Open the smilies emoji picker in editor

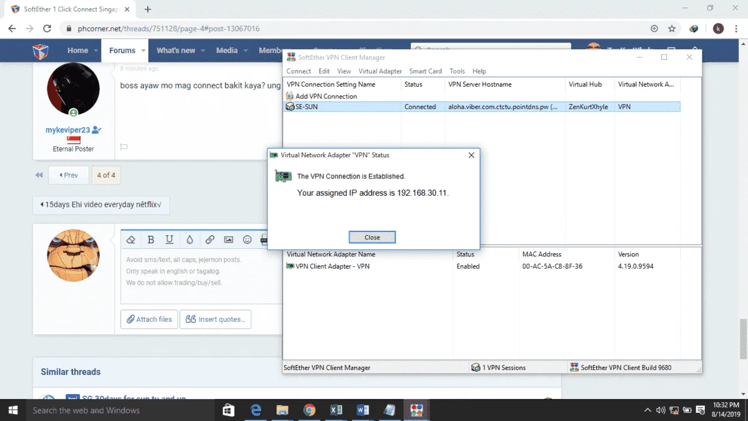[x=247, y=240]
